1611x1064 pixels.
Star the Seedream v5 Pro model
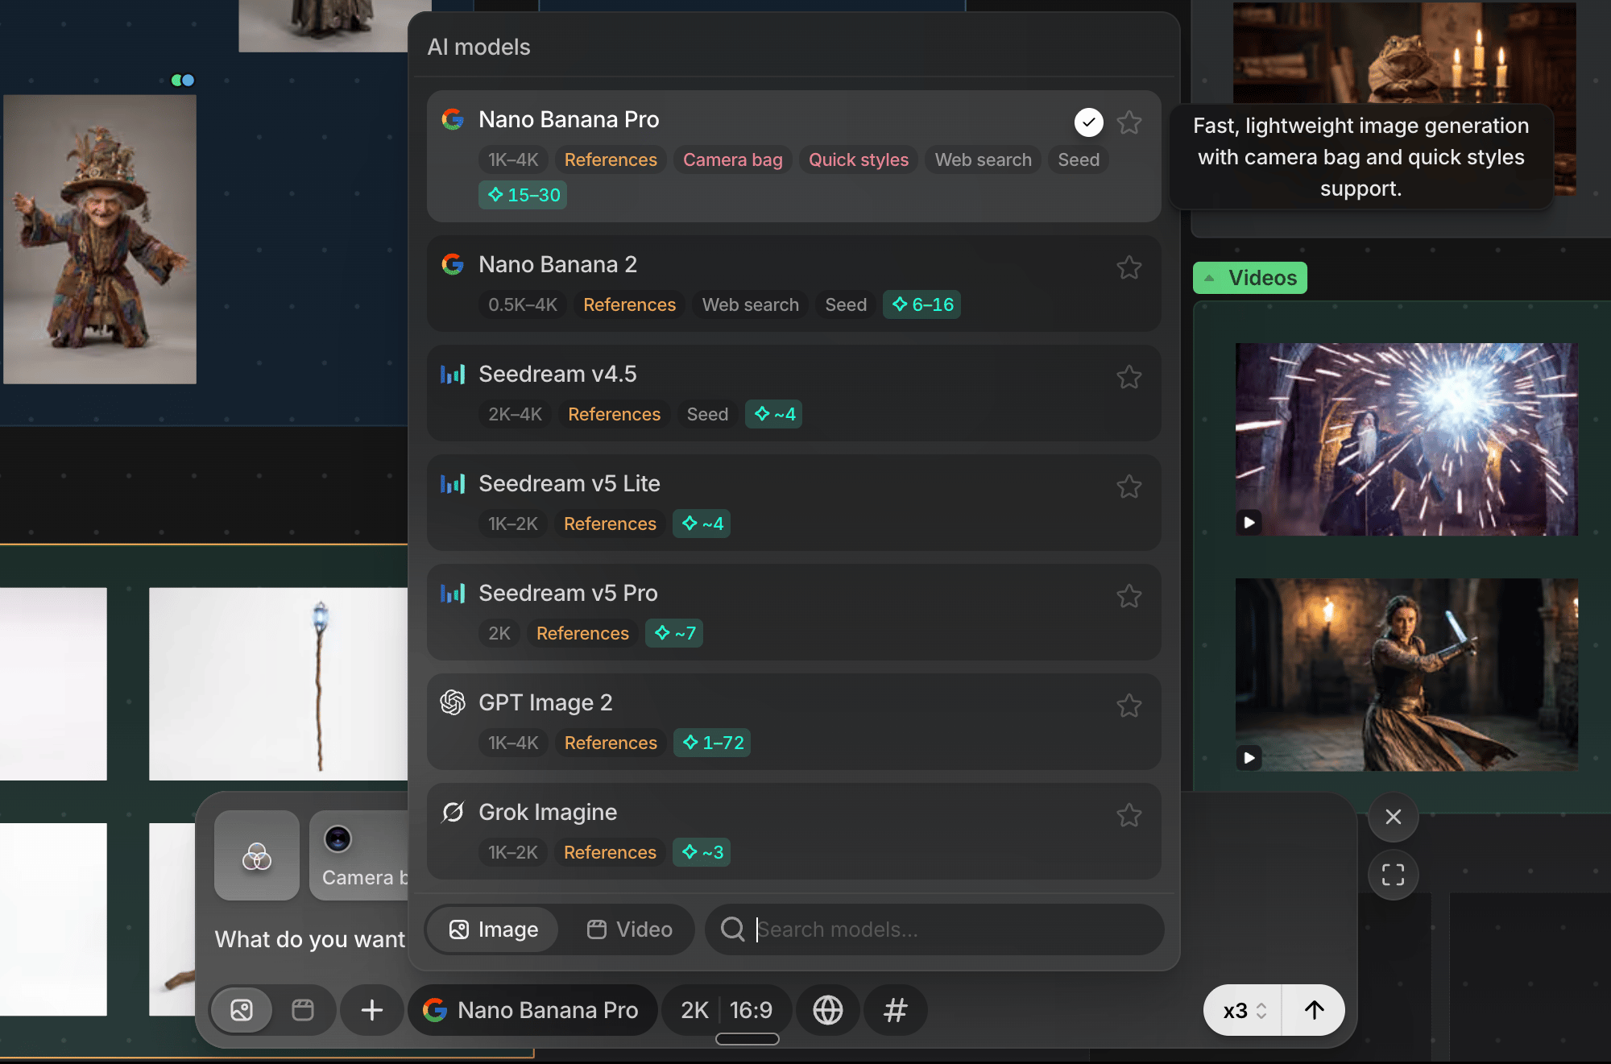pyautogui.click(x=1129, y=596)
